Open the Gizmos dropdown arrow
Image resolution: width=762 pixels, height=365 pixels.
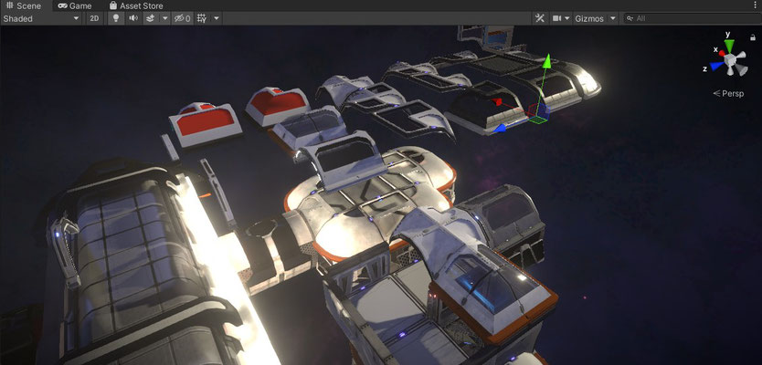point(613,18)
